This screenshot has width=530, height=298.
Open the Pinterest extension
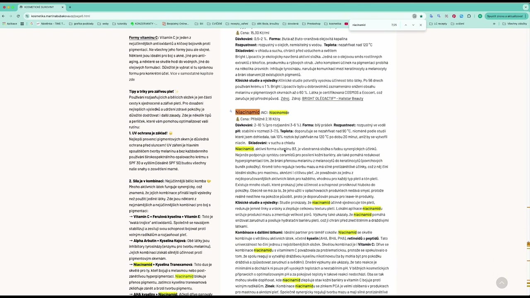pyautogui.click(x=454, y=16)
